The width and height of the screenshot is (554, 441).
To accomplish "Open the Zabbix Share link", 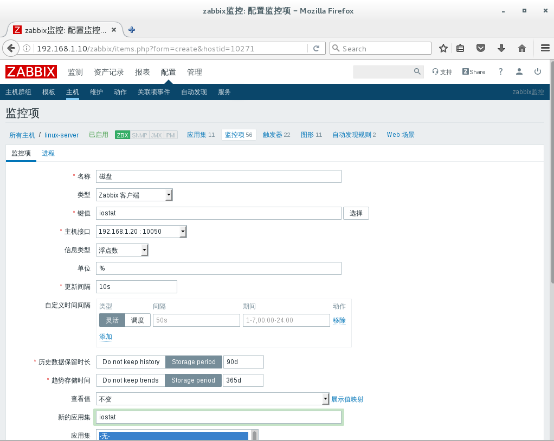I will point(474,71).
